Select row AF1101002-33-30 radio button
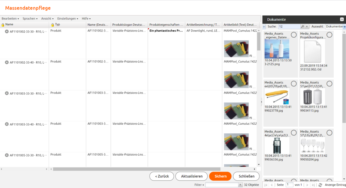 [x=7, y=32]
